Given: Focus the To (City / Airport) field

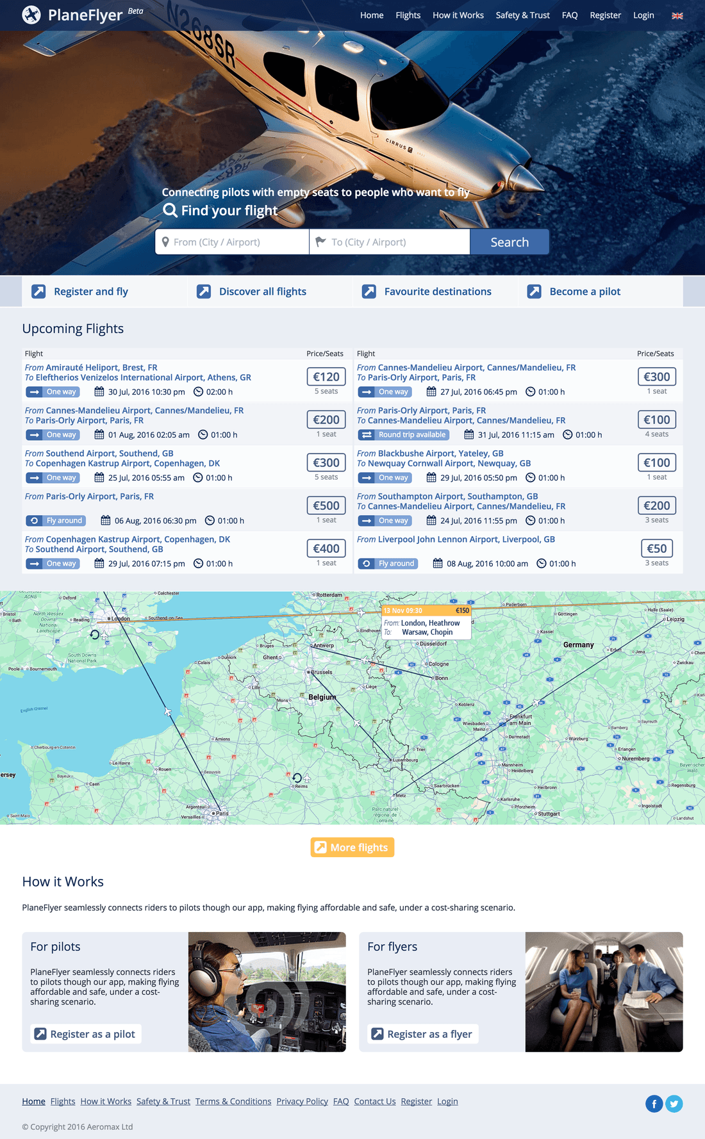Looking at the screenshot, I should tap(390, 242).
